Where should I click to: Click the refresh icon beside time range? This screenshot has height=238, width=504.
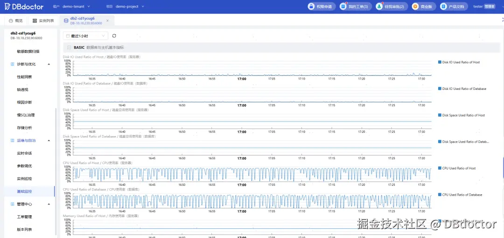tap(114, 36)
